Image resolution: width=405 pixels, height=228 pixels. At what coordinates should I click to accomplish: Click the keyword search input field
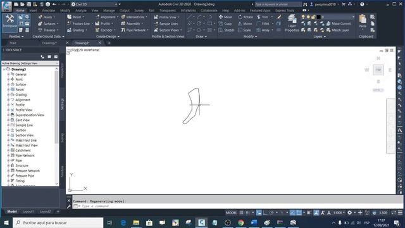coord(278,4)
